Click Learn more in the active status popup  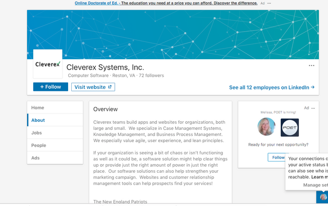click(319, 177)
